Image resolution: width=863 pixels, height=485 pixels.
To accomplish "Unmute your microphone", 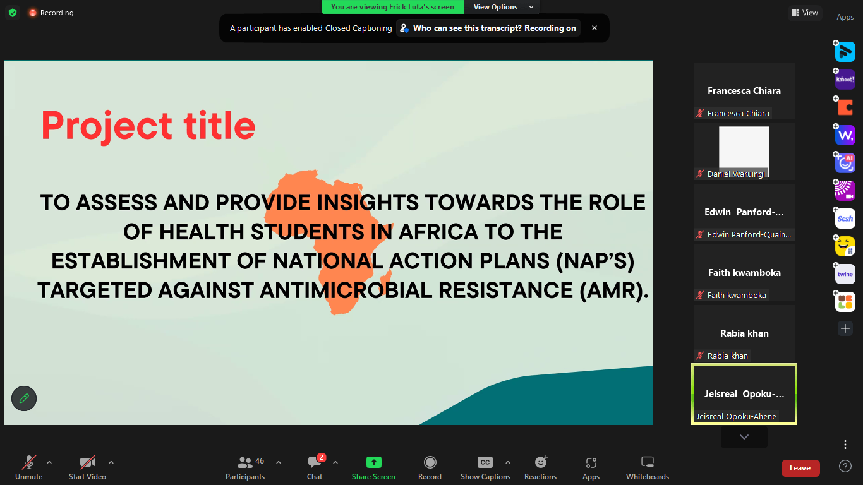I will point(28,467).
